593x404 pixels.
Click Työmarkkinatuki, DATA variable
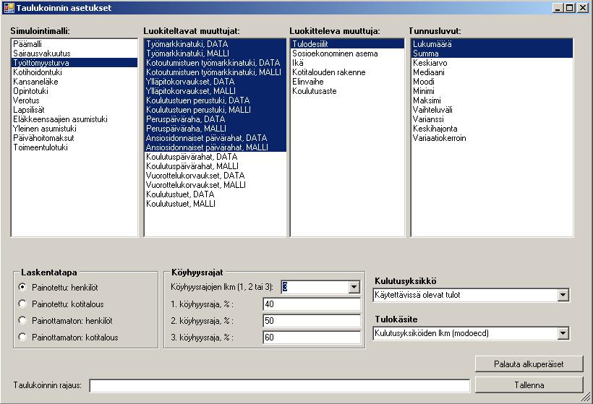[216, 44]
